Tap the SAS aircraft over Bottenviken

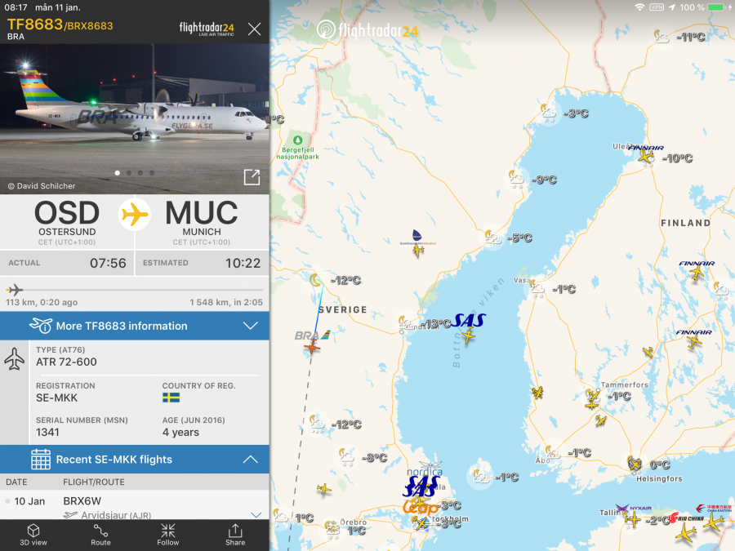pyautogui.click(x=468, y=335)
